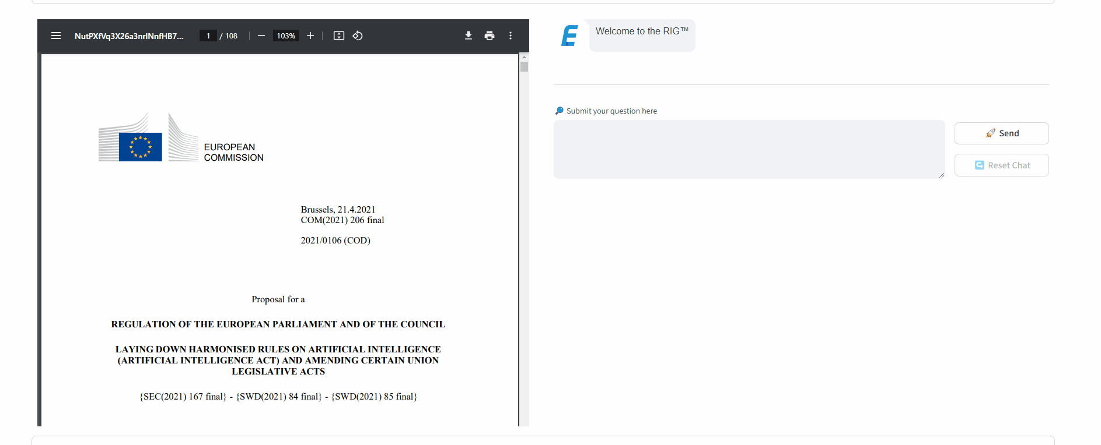Click the page number field showing 1
The width and height of the screenshot is (1101, 445).
pyautogui.click(x=208, y=36)
